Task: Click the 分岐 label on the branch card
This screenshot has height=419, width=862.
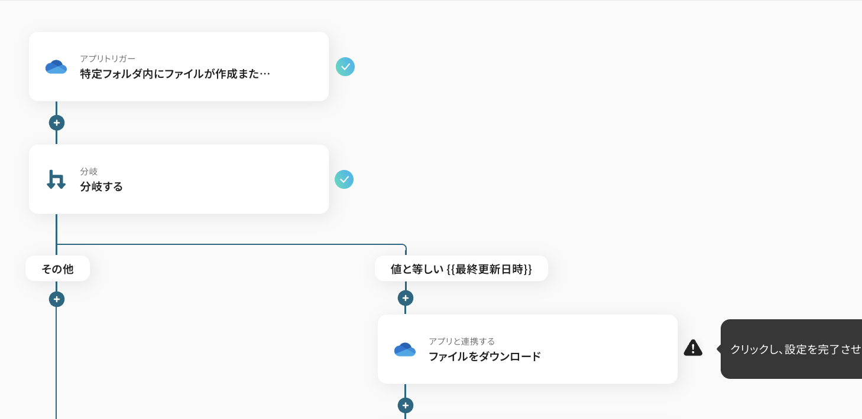Action: [x=89, y=172]
